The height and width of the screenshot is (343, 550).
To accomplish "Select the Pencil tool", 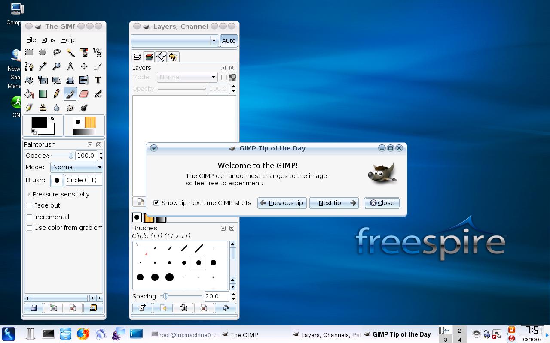I will [57, 94].
